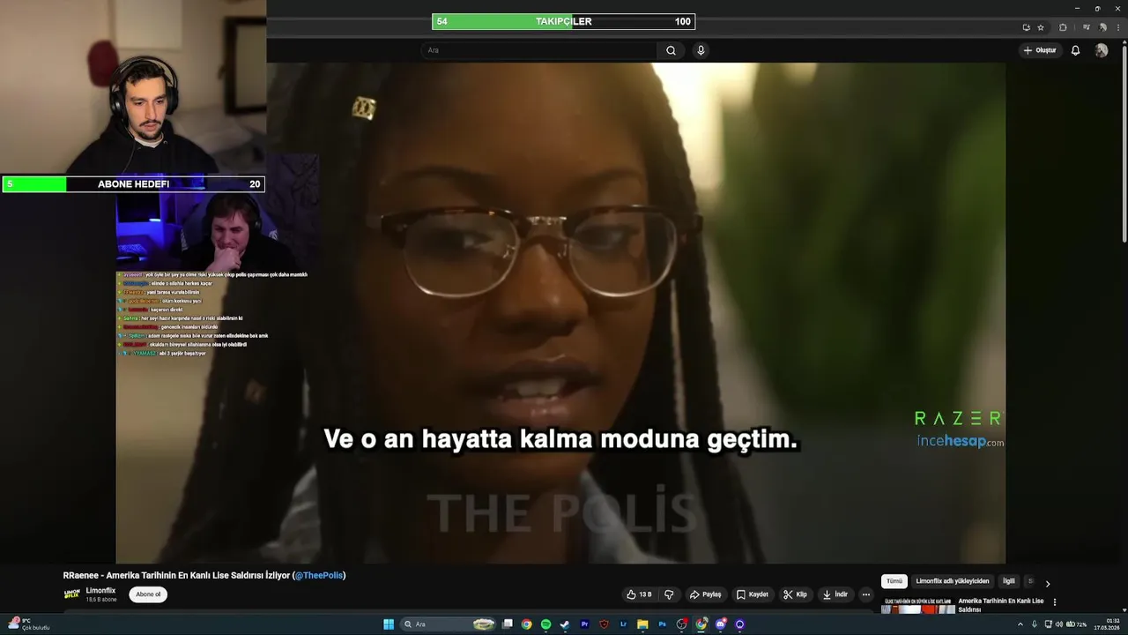Open suggested Amerika Tarihinin En Kanlı Lise Saldırısı
This screenshot has height=635, width=1128.
(x=1001, y=605)
